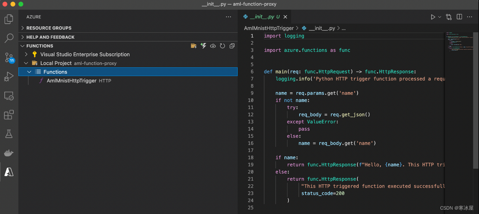Collapse all items in Functions panel
Screen dimensions: 479x214
[232, 46]
